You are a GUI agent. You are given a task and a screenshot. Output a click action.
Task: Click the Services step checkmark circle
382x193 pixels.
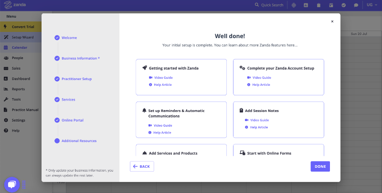coord(57,100)
